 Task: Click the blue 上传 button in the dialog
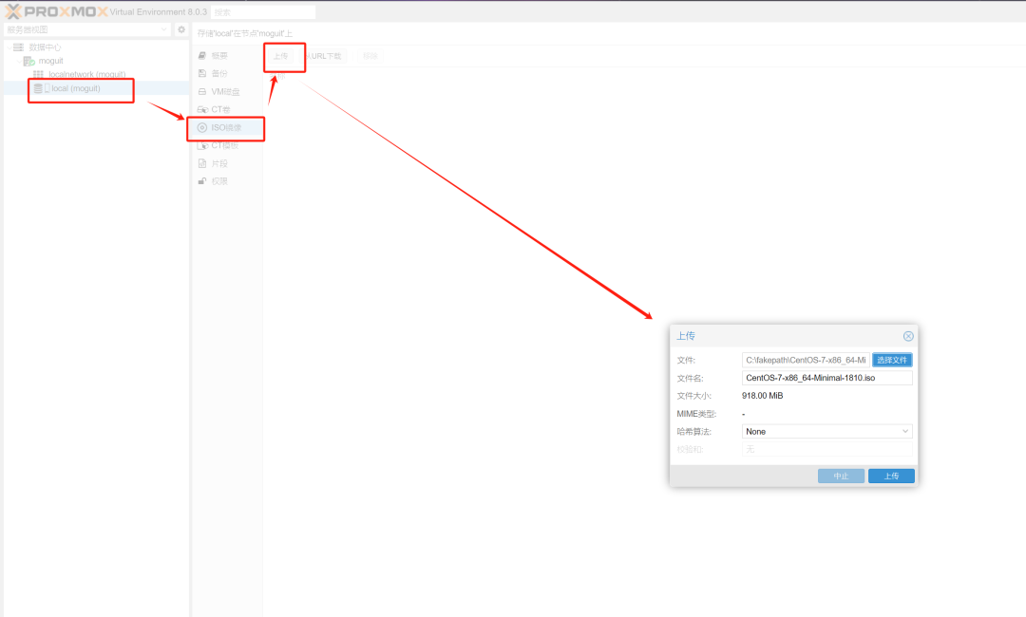point(891,476)
